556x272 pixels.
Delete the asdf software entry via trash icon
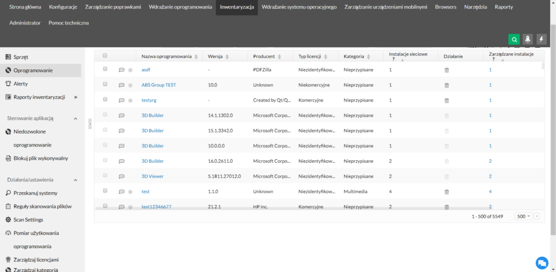coord(447,70)
